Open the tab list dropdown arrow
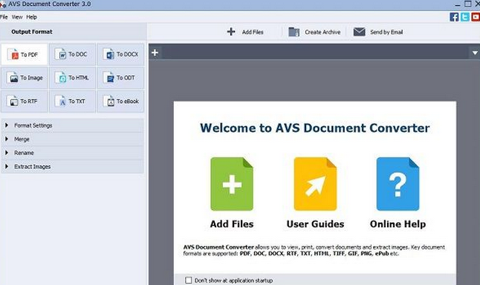The height and width of the screenshot is (285, 480). 475,53
